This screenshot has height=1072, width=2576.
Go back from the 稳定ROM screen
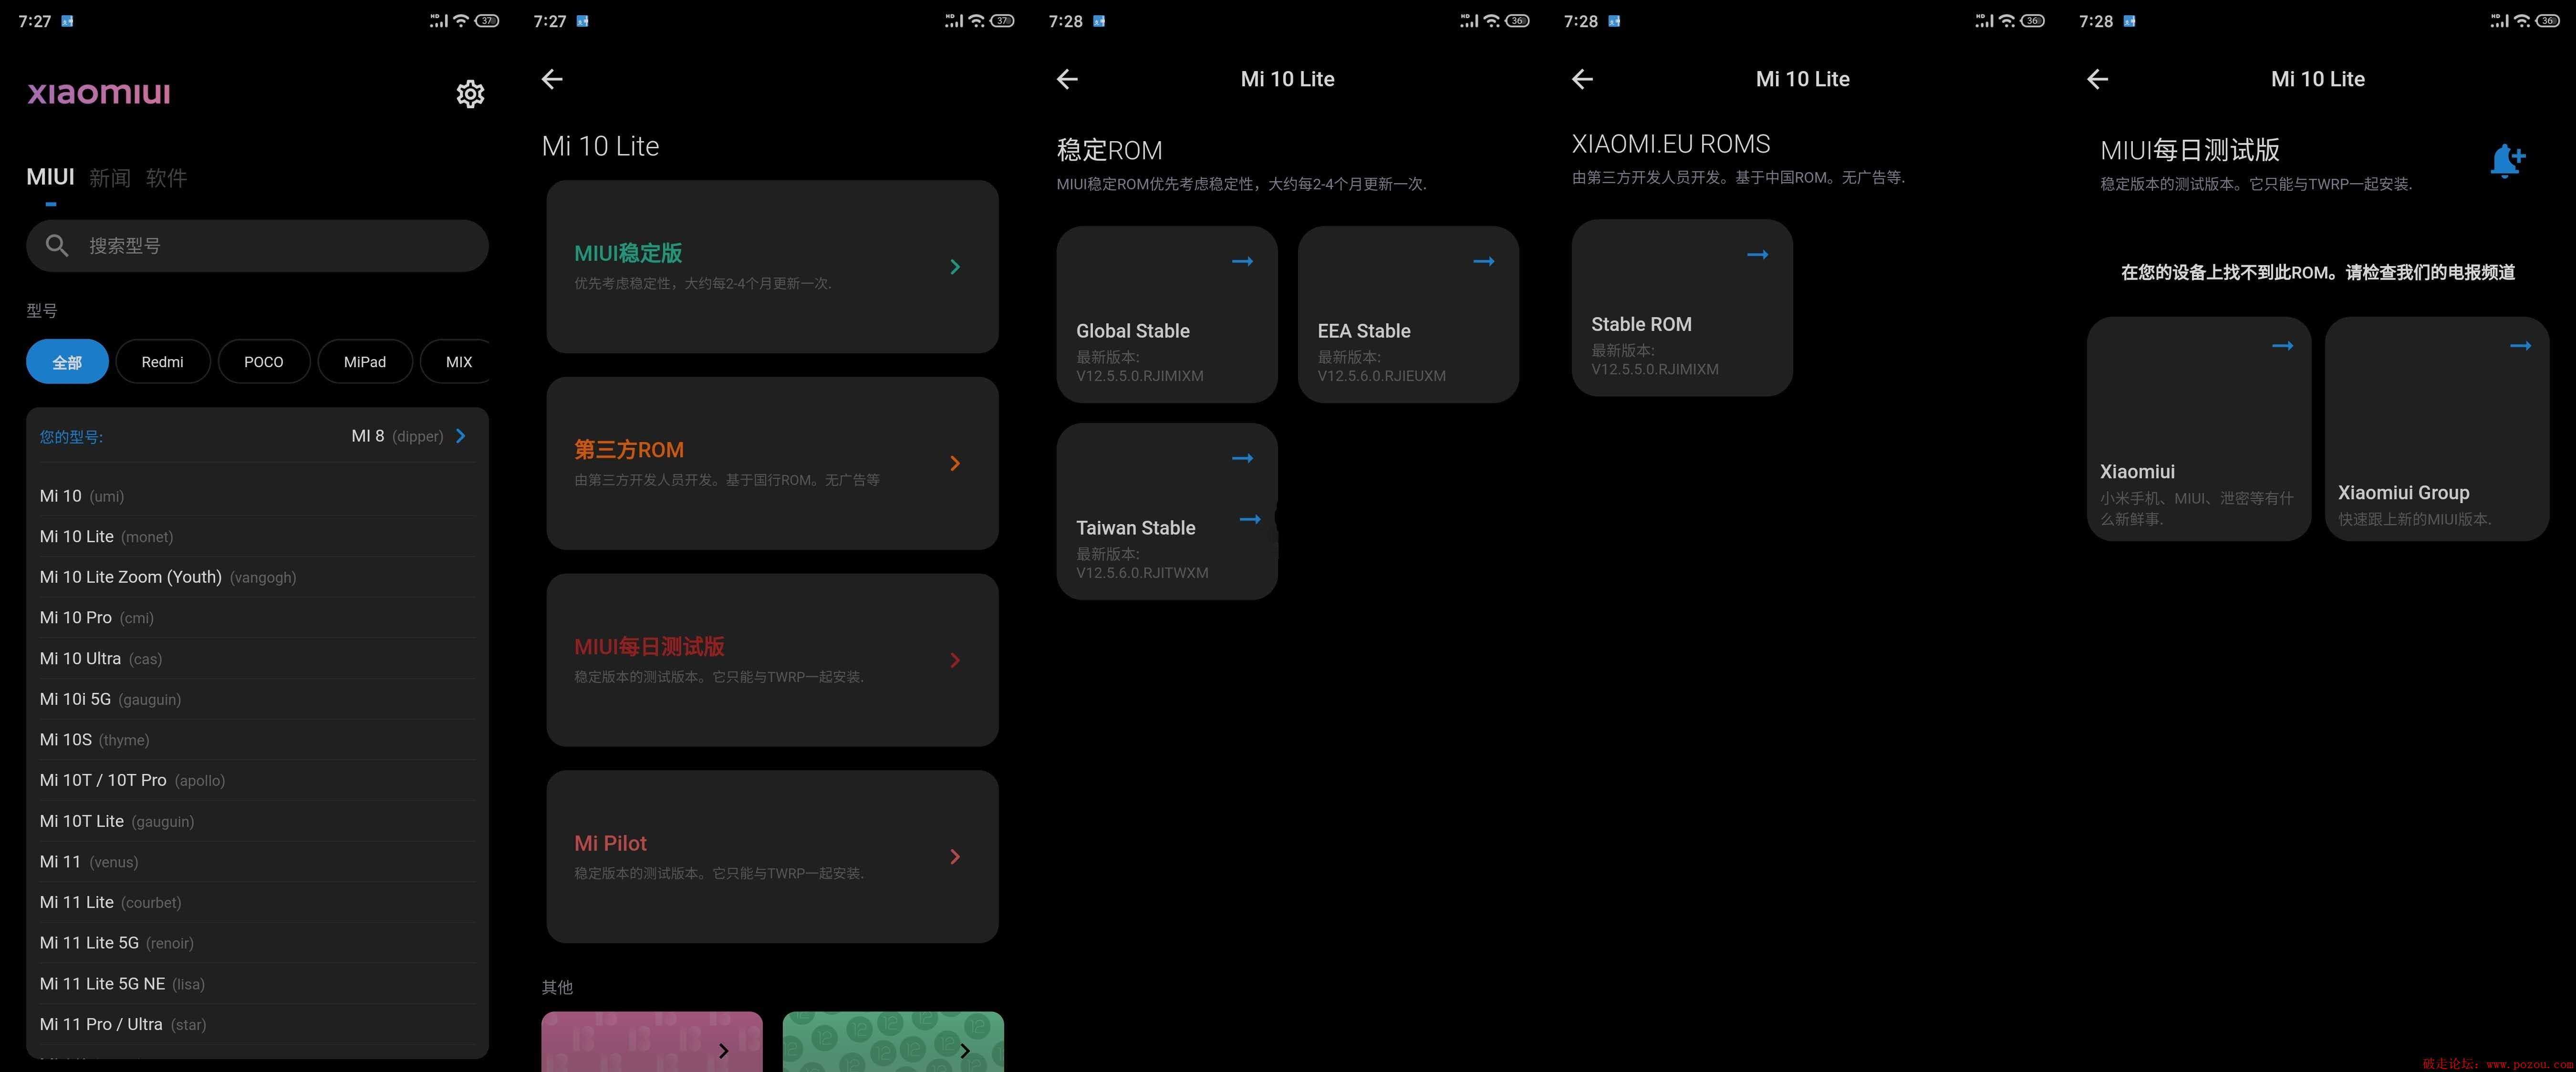(1067, 79)
